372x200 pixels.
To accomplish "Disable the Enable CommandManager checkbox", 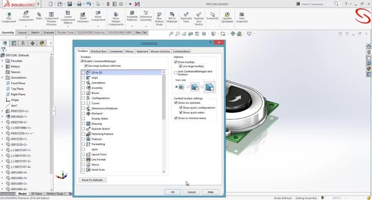I will (x=82, y=61).
